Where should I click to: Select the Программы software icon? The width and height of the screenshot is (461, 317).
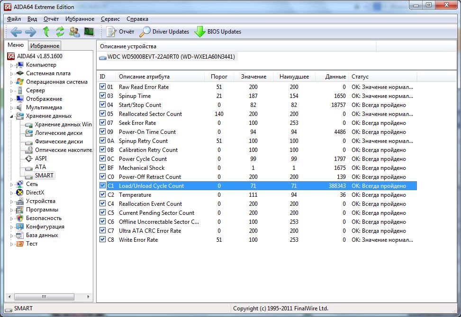pos(20,210)
